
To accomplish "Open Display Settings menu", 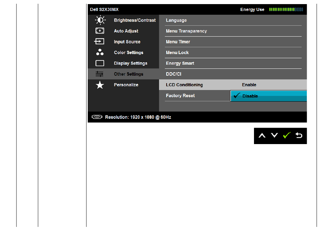I will click(x=131, y=63).
